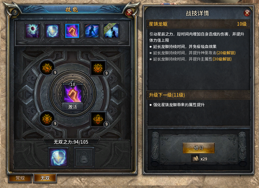Click the upper-left orange rune node
259x188 pixels.
click(x=47, y=68)
